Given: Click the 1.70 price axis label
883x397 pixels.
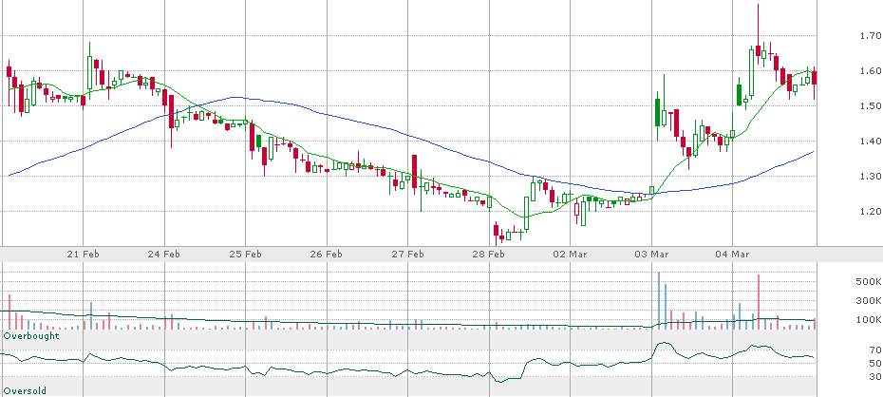Looking at the screenshot, I should pos(869,35).
